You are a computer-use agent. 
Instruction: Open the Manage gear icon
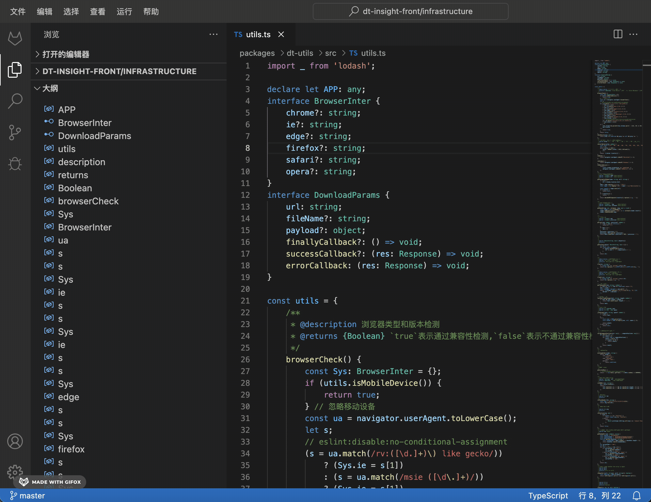[x=15, y=471]
